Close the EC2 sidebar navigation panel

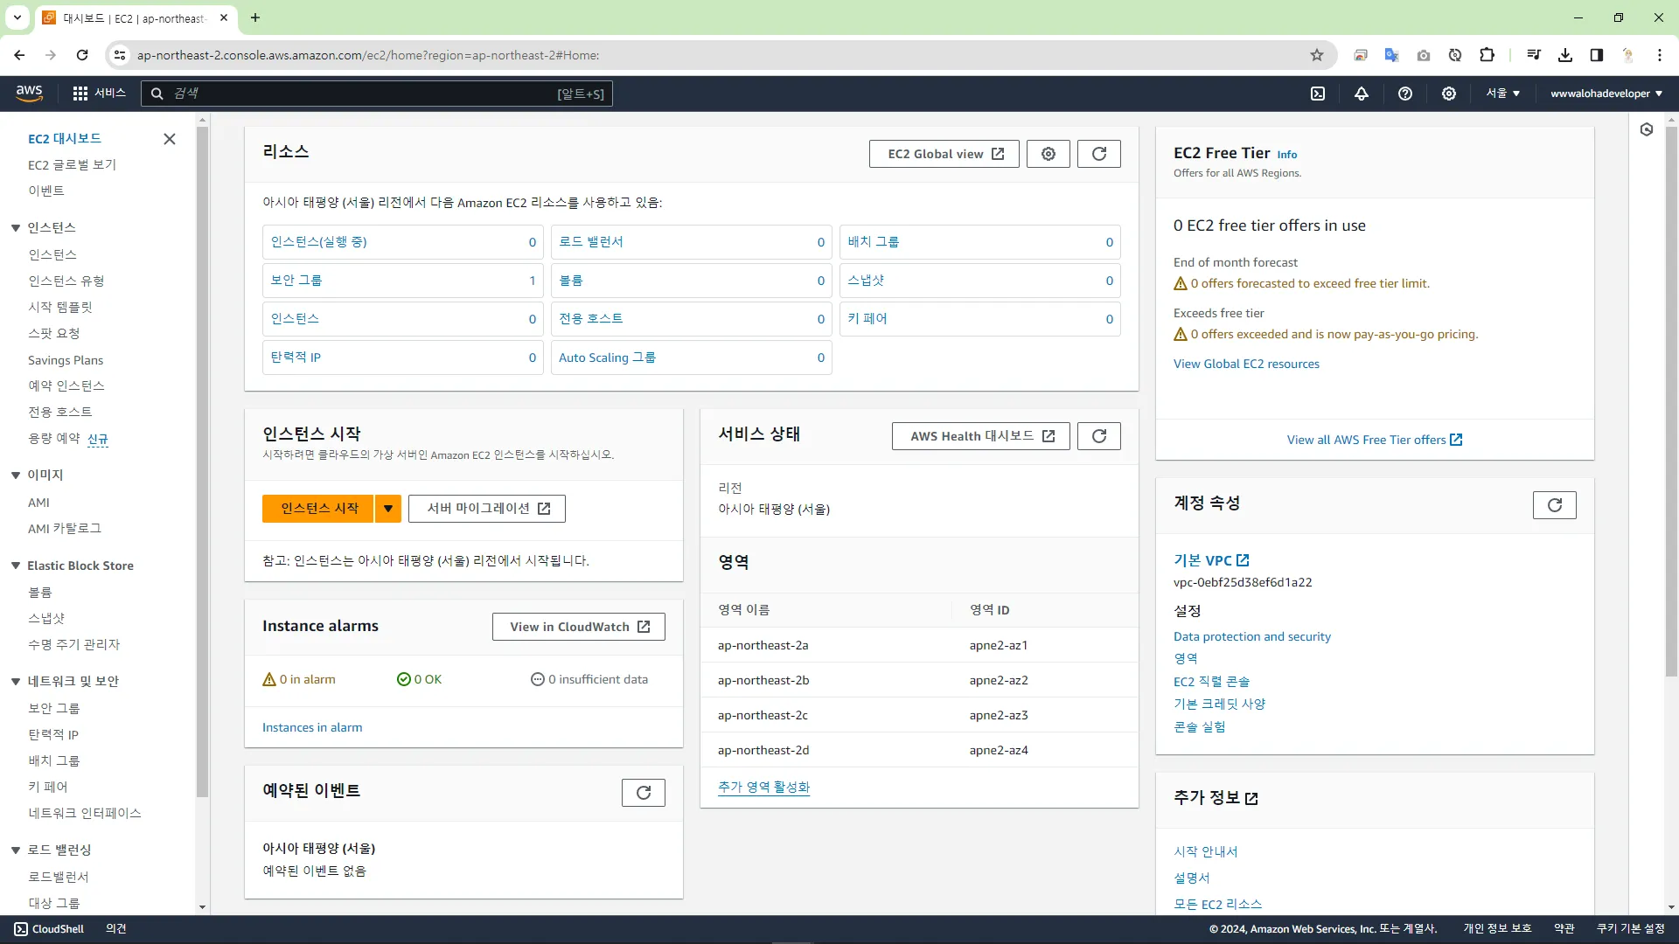[170, 139]
